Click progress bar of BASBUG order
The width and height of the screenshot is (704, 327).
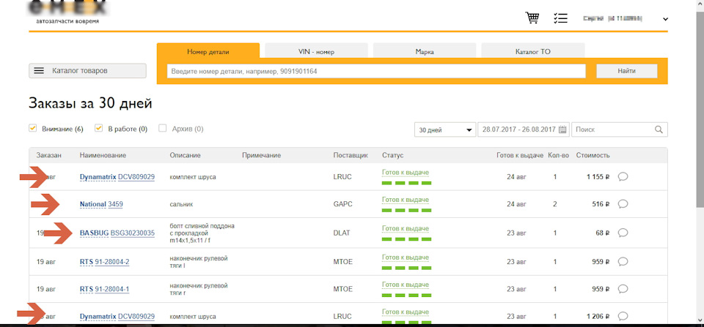(x=406, y=239)
